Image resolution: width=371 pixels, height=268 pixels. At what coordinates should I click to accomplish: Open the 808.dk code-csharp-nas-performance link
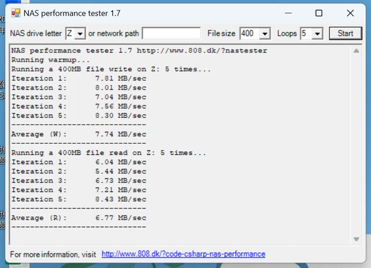click(x=183, y=254)
